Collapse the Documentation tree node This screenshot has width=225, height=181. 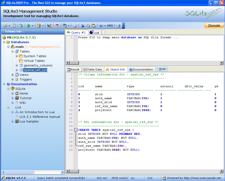coord(4,84)
